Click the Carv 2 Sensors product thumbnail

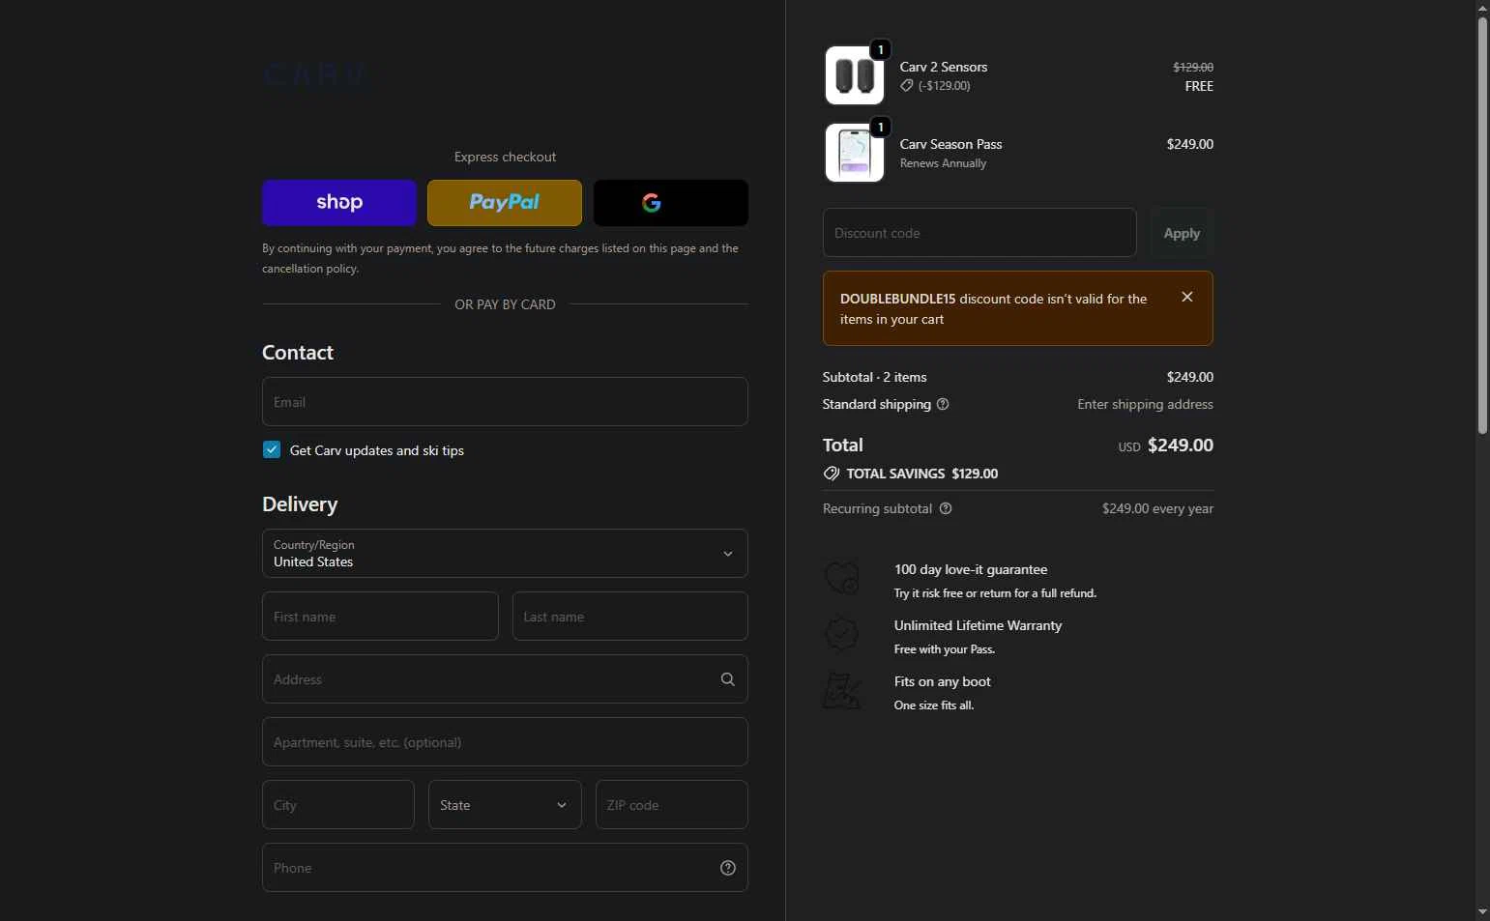click(x=855, y=75)
